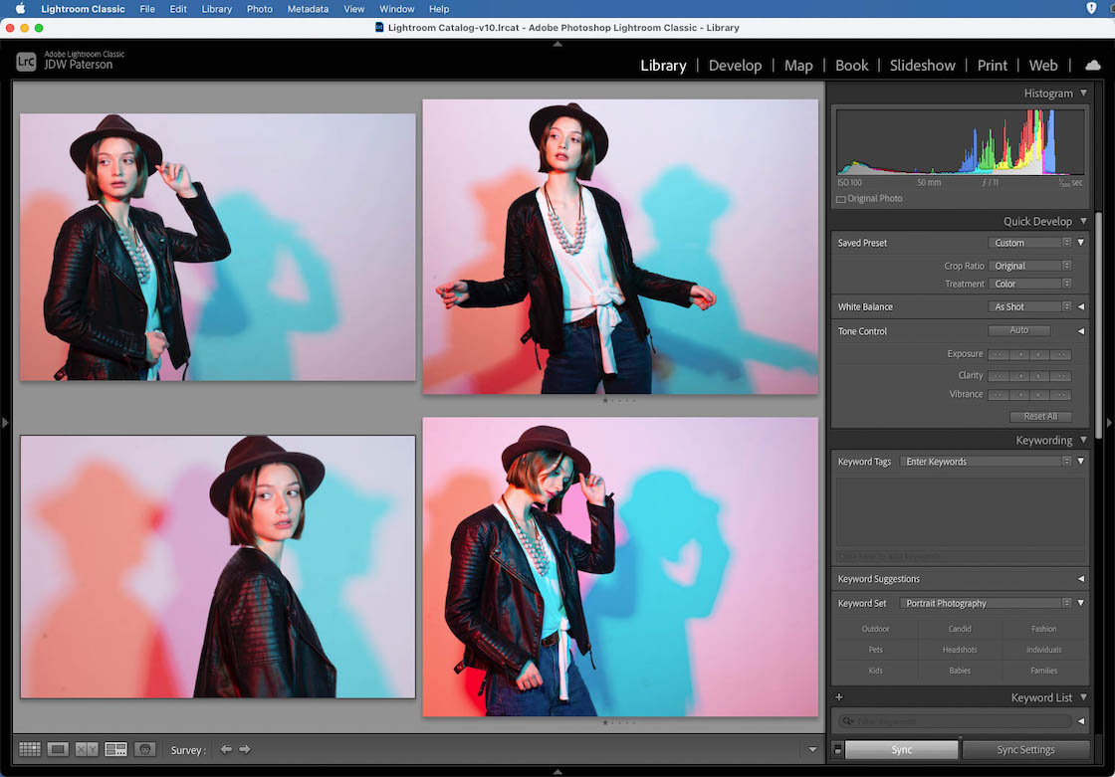Click the previous photo arrow in the toolbar

click(x=226, y=749)
